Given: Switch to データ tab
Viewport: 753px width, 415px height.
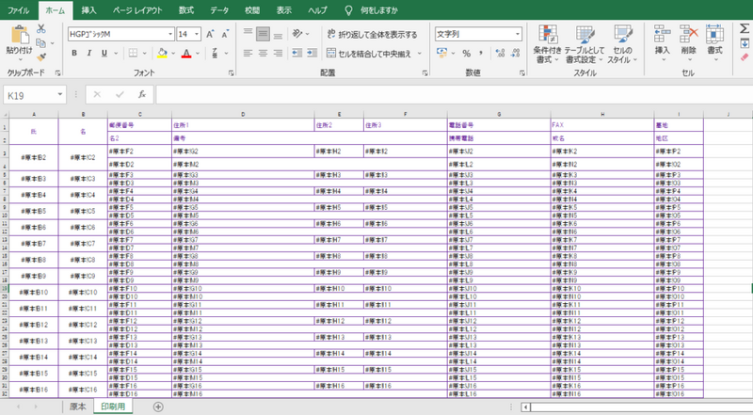Looking at the screenshot, I should pyautogui.click(x=219, y=10).
